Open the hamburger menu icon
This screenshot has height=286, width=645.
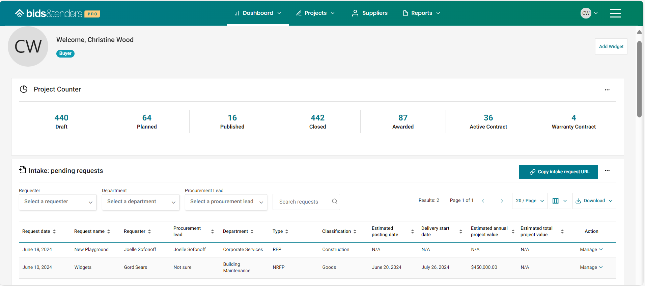click(615, 13)
